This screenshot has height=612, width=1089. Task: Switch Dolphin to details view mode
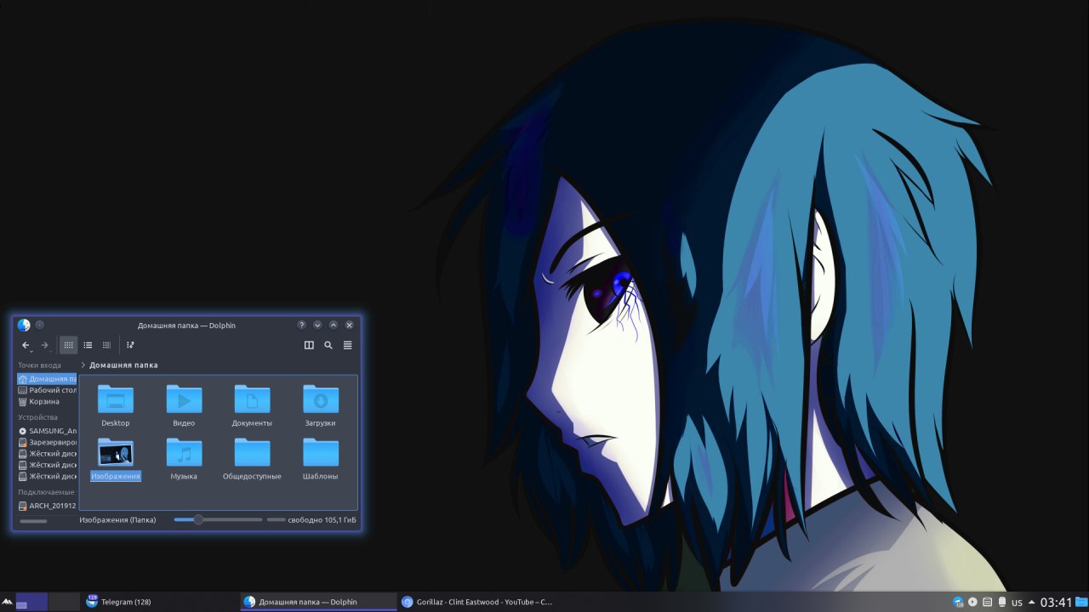point(106,345)
